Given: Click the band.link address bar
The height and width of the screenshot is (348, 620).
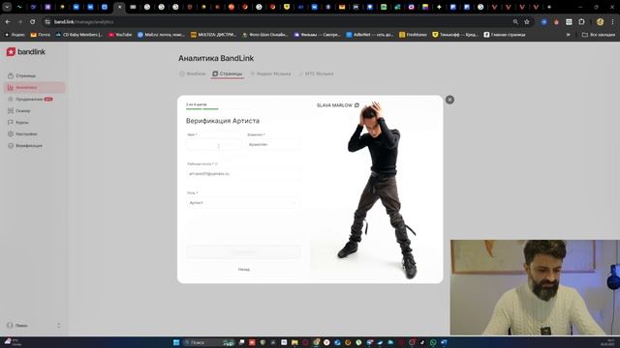Looking at the screenshot, I should coord(277,22).
